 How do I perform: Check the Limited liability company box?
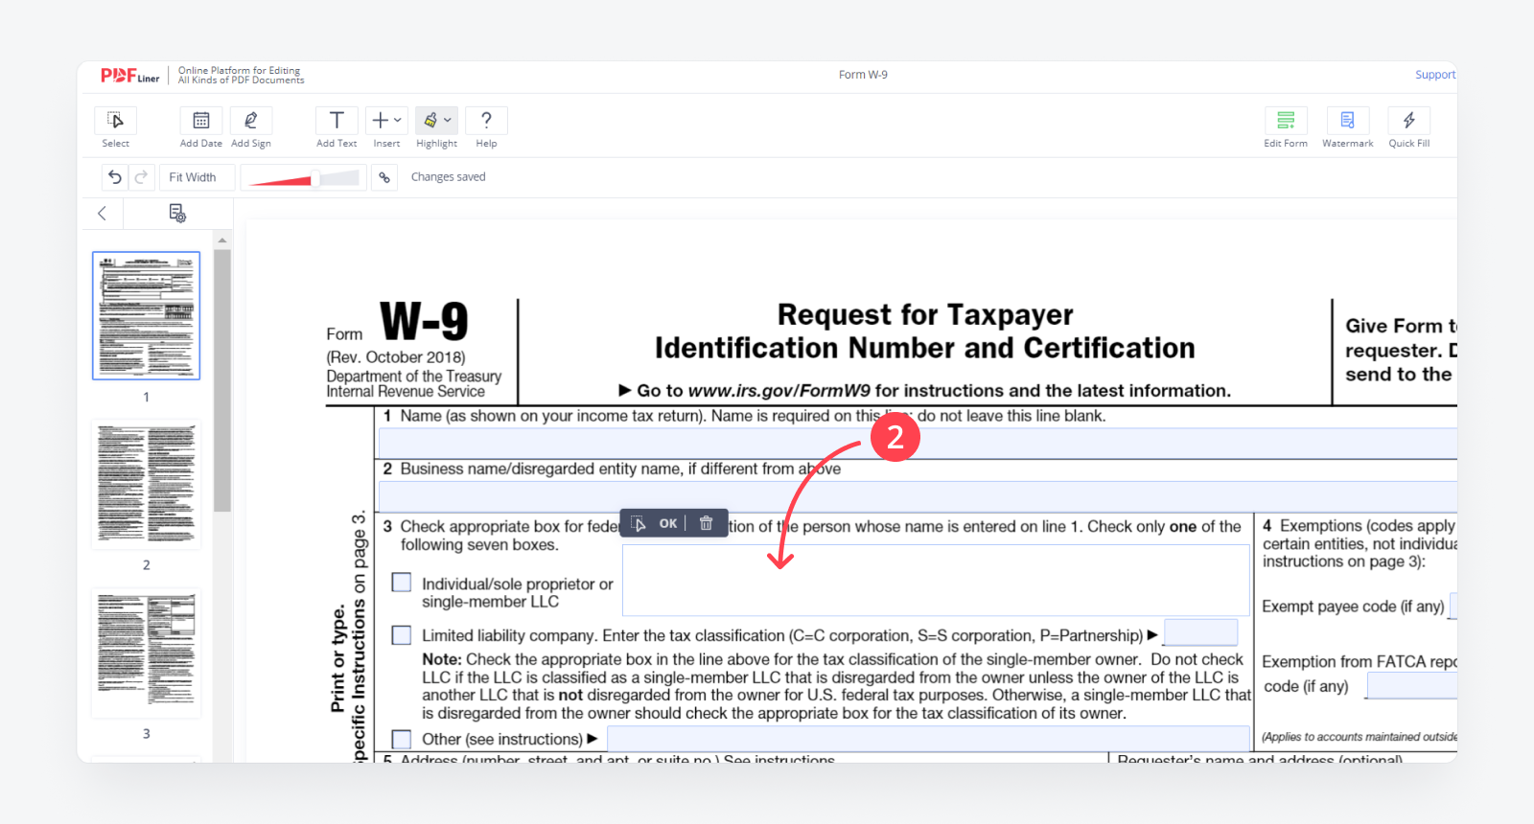[402, 635]
